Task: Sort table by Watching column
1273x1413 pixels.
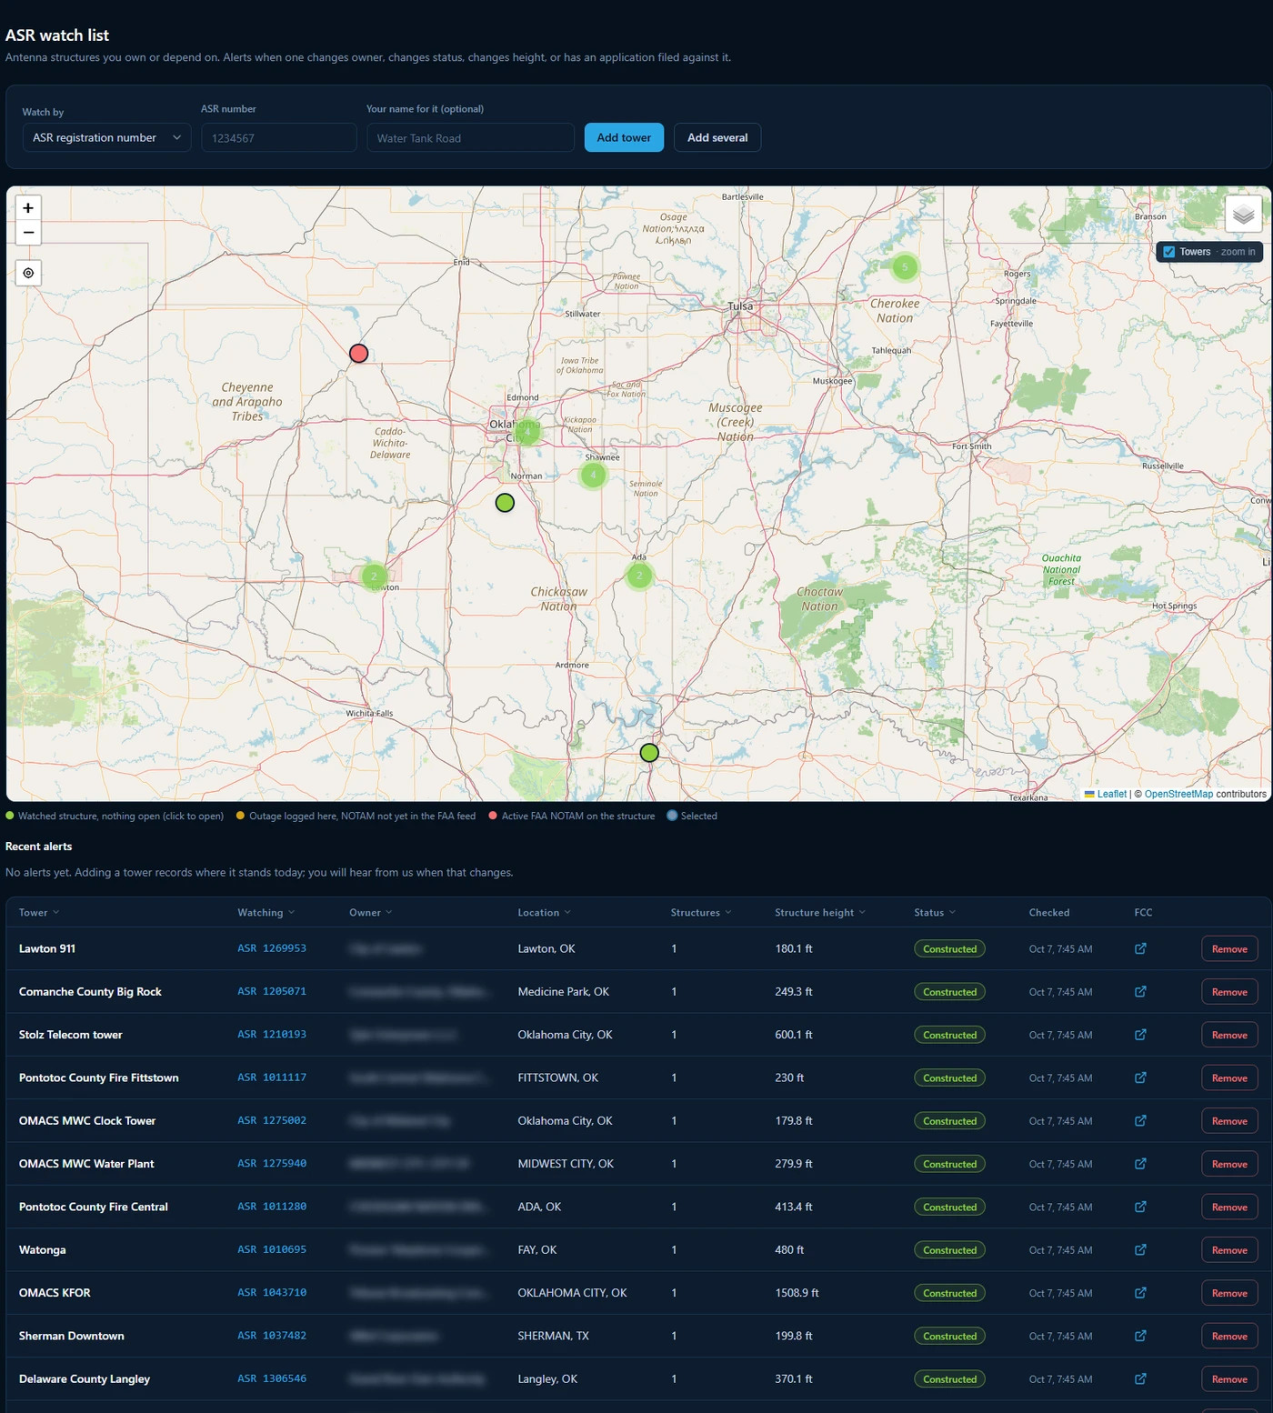Action: coord(266,913)
